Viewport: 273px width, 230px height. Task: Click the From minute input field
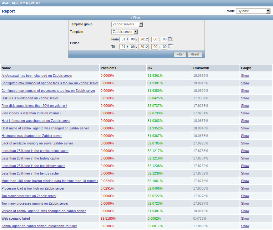coord(164,39)
